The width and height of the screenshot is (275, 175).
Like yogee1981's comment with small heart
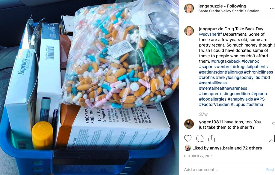[274, 124]
